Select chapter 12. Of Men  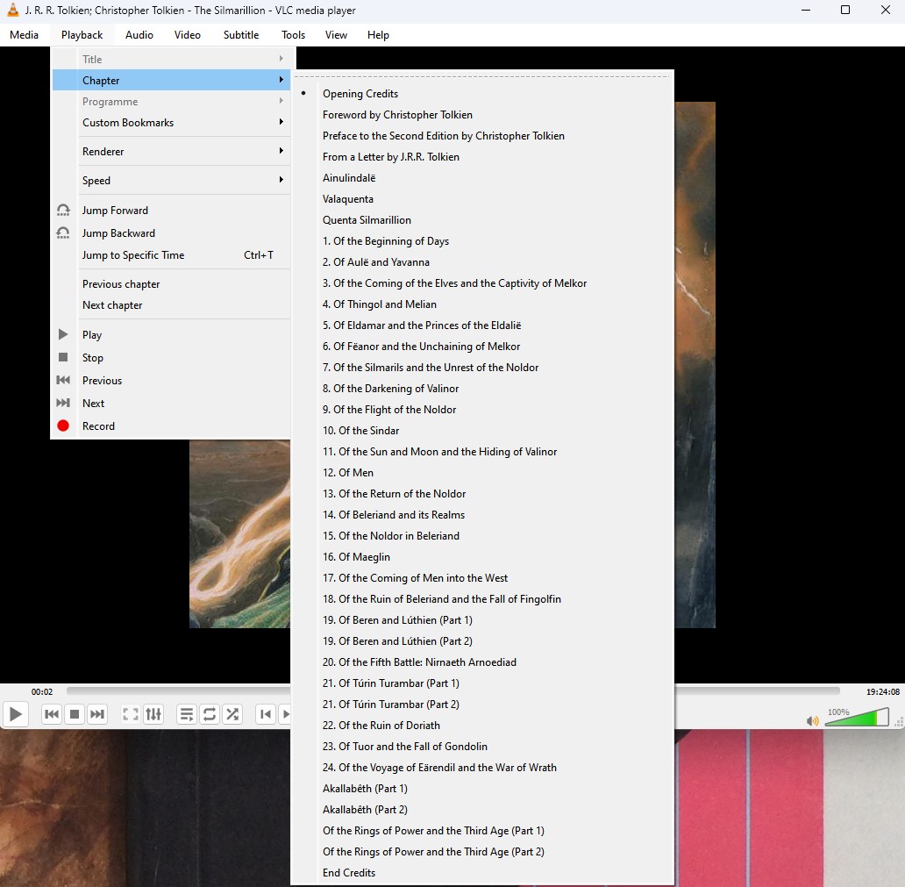[x=482, y=473]
